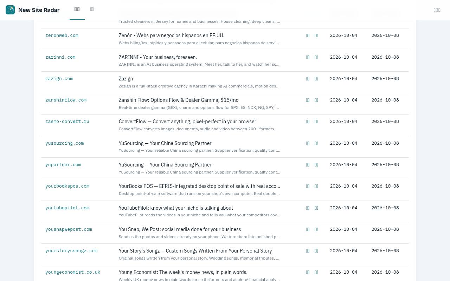450x281 pixels.
Task: Open the yupartner.com domain link
Action: point(63,165)
